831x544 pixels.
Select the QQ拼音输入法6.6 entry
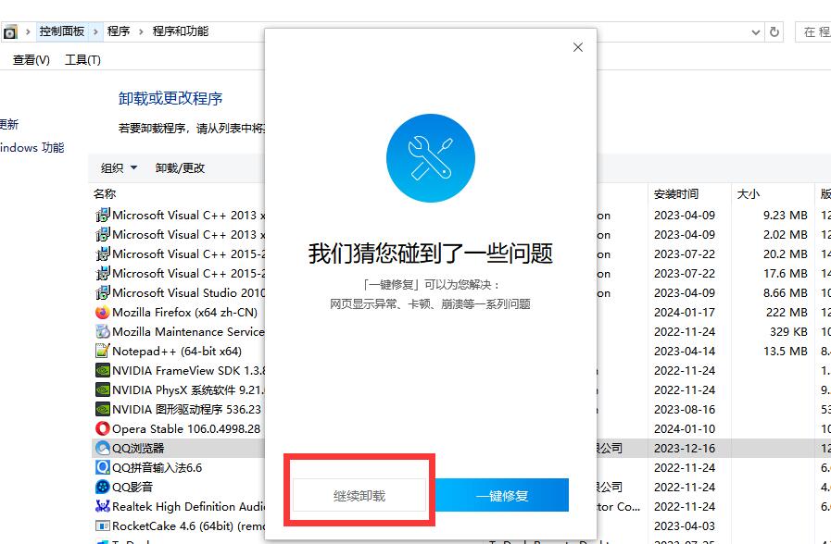pyautogui.click(x=157, y=467)
